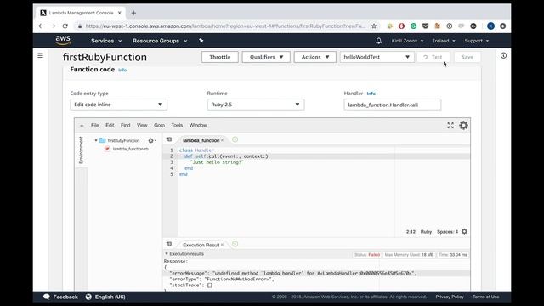Click the info circle icon at right edge
The image size is (544, 306).
[503, 55]
